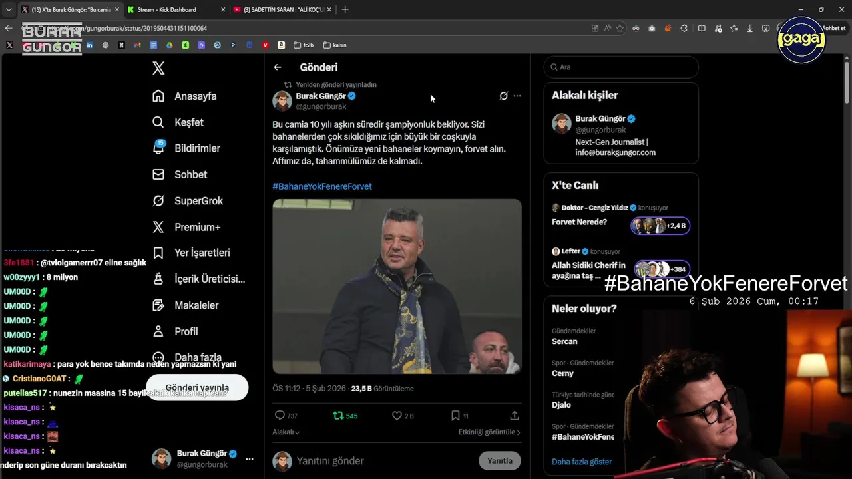Screen dimensions: 852x479
Task: Open the fc26 bookmarks folder
Action: (x=304, y=45)
